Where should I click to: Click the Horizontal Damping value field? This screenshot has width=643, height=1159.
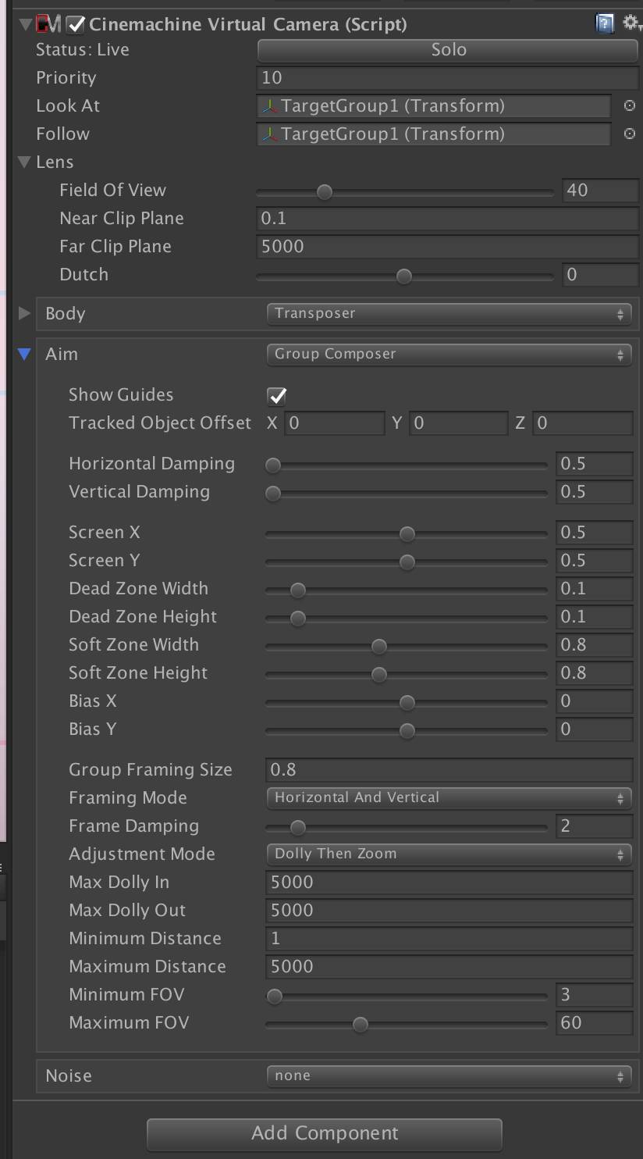pos(595,464)
